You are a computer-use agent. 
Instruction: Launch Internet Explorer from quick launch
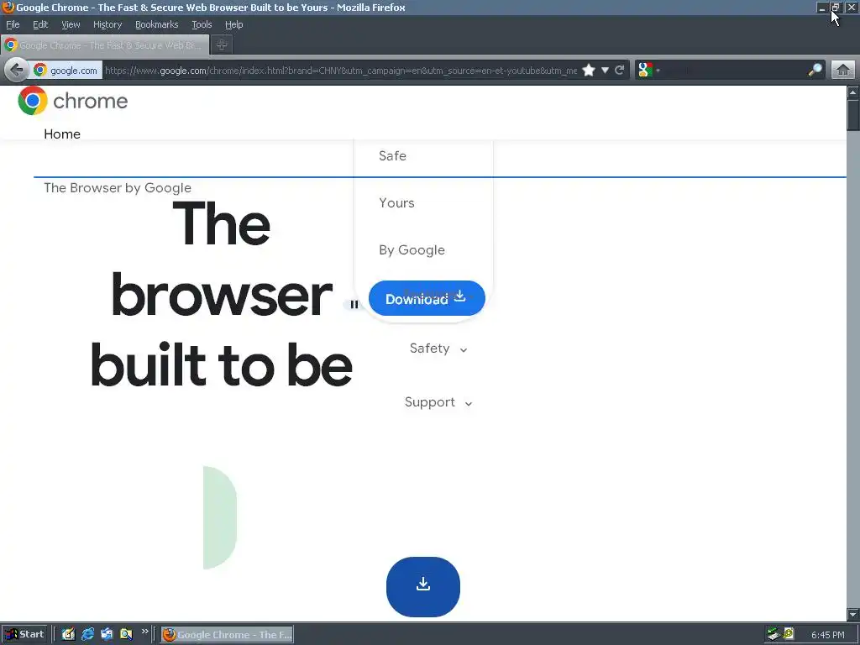point(87,635)
